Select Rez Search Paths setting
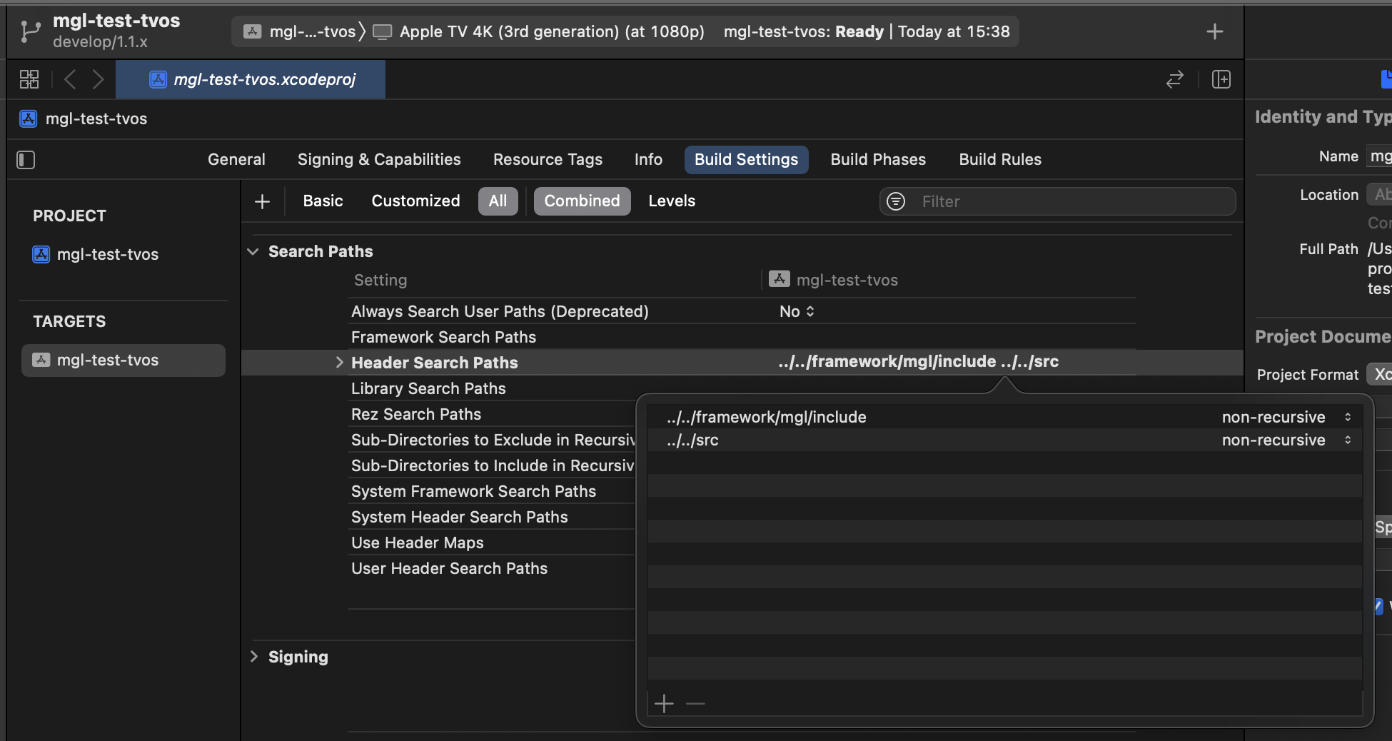1392x741 pixels. click(416, 414)
